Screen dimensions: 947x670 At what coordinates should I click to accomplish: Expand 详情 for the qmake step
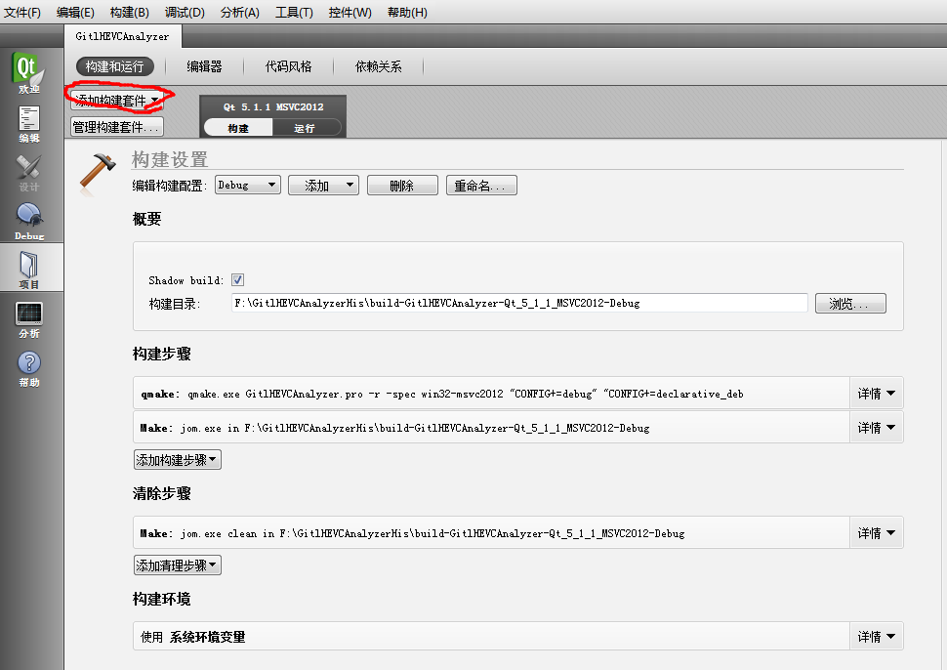click(876, 394)
